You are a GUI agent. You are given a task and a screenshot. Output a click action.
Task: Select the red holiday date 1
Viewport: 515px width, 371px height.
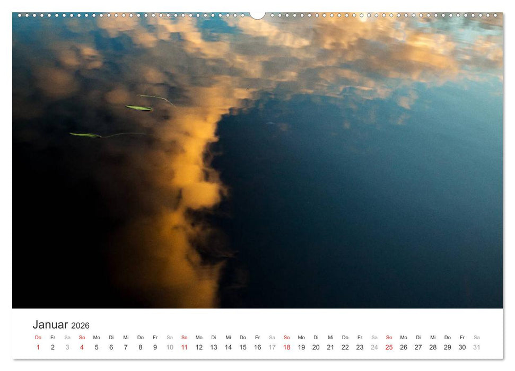[x=38, y=347]
